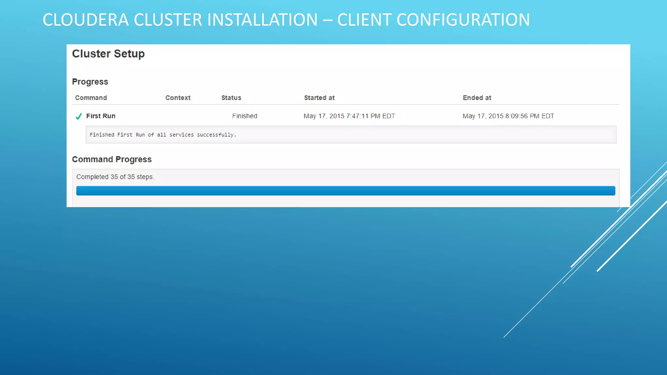Click the Ended at column header
This screenshot has width=667, height=375.
[x=477, y=98]
